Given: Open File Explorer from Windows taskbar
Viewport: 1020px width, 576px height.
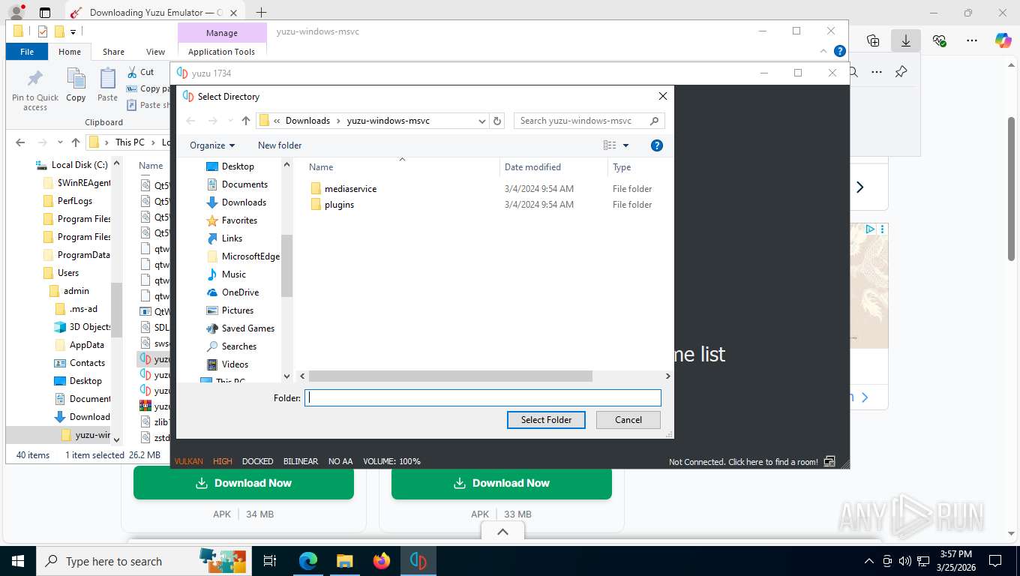Looking at the screenshot, I should click(344, 561).
